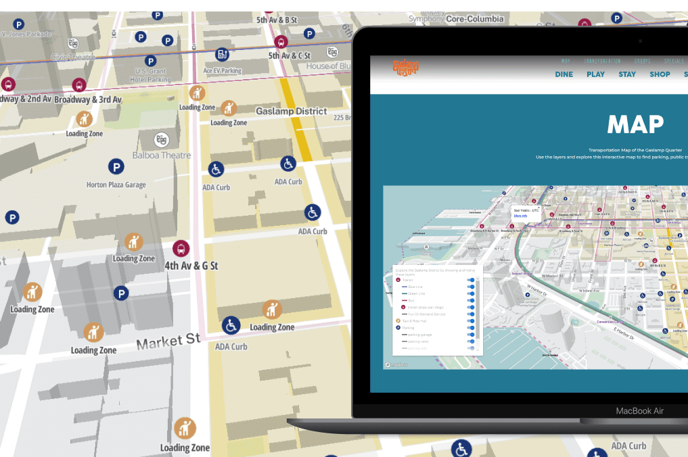The height and width of the screenshot is (457, 688).
Task: Click the layer panel scroll-up arrow
Action: click(x=478, y=279)
